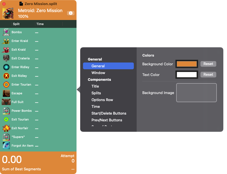Reset the Text Color

(x=208, y=75)
